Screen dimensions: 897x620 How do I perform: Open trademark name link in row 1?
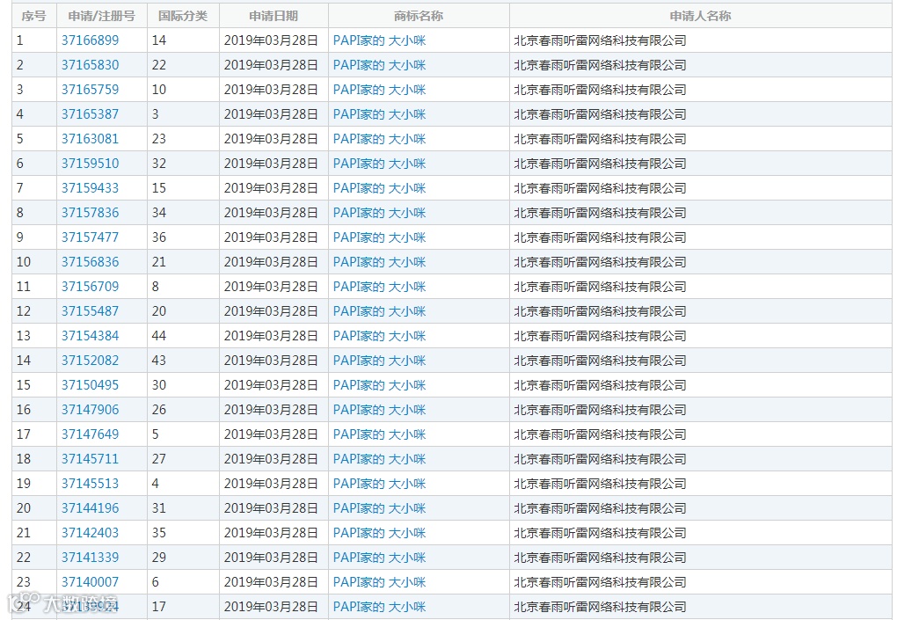(x=379, y=40)
